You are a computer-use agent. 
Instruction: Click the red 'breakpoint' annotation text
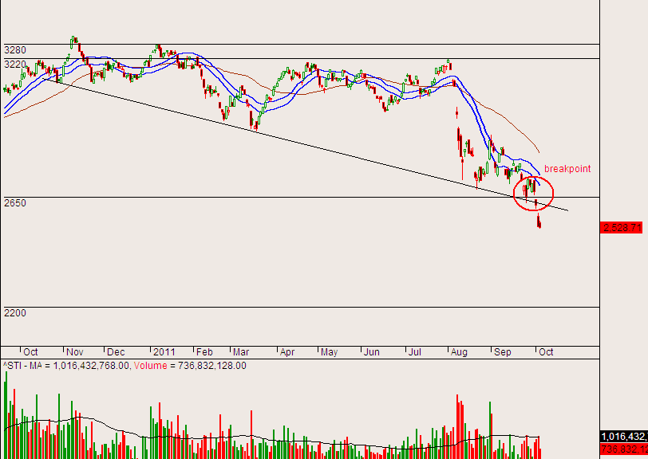click(567, 169)
